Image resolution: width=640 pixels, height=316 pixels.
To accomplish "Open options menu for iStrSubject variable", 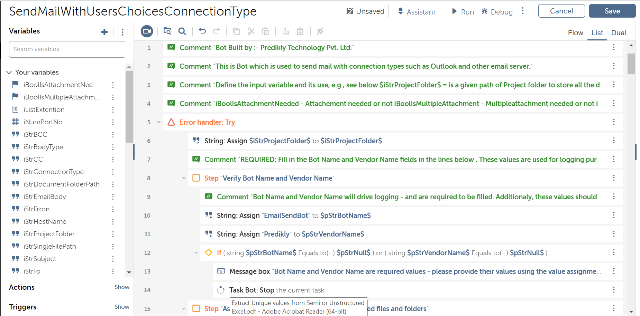I will click(x=113, y=259).
